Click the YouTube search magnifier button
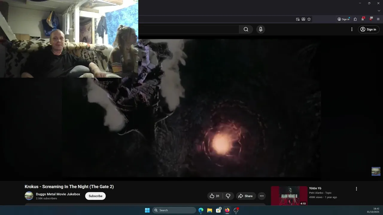This screenshot has width=383, height=215. (246, 29)
